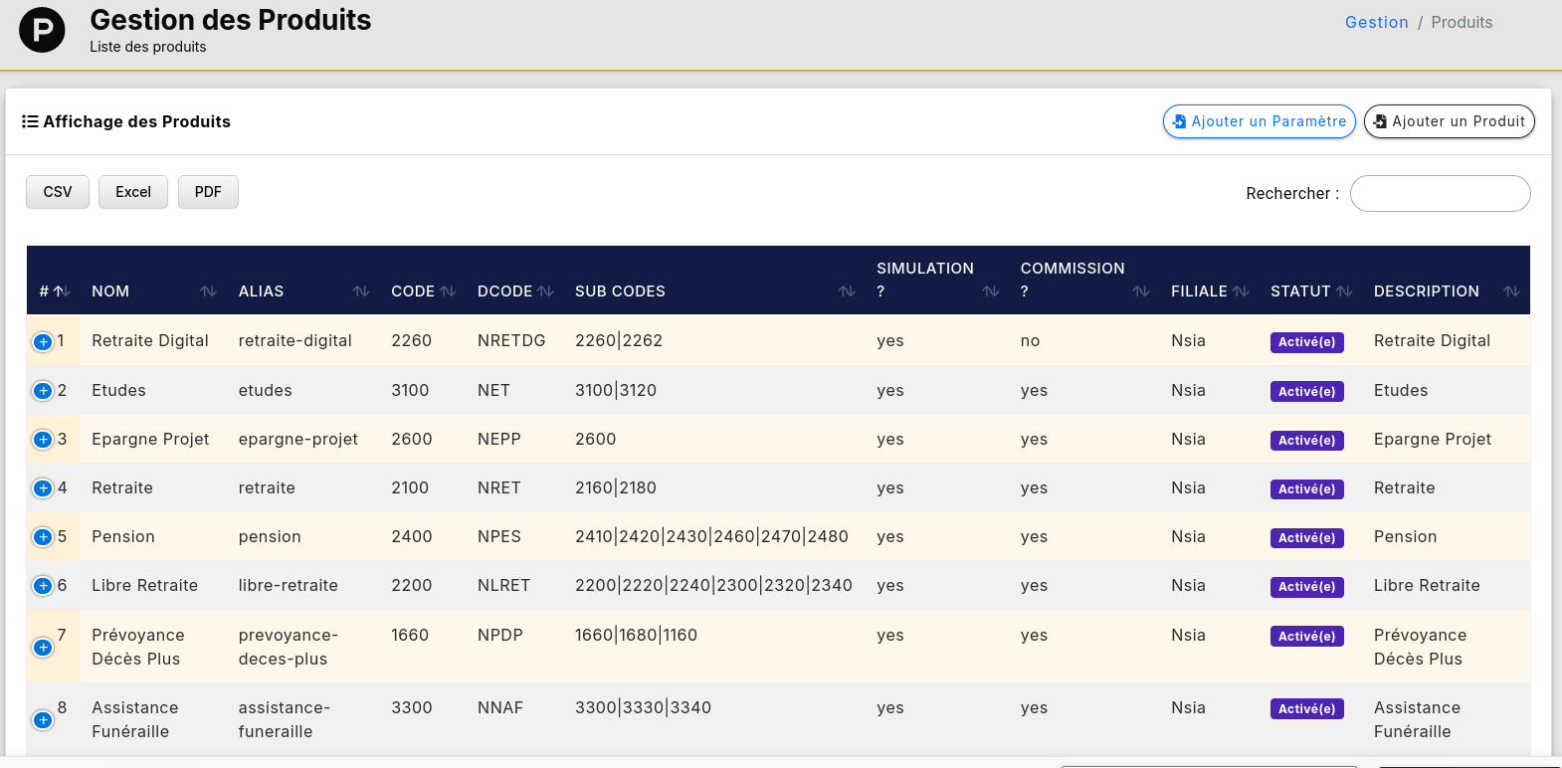The height and width of the screenshot is (768, 1562).
Task: Expand row 1 Retraite Digital details
Action: pyautogui.click(x=43, y=342)
